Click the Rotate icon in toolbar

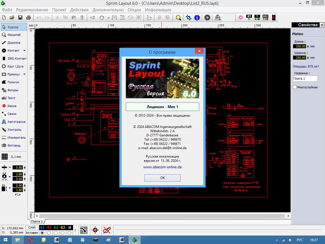pyautogui.click(x=102, y=18)
